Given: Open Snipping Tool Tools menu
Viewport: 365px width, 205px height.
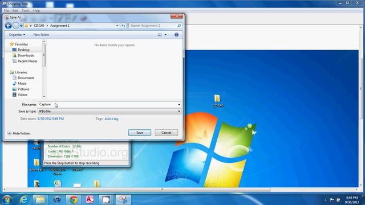Looking at the screenshot, I should pos(25,11).
